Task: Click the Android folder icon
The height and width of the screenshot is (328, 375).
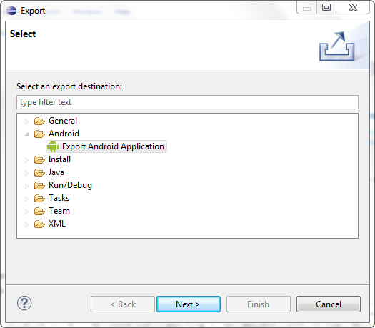Action: pyautogui.click(x=39, y=134)
